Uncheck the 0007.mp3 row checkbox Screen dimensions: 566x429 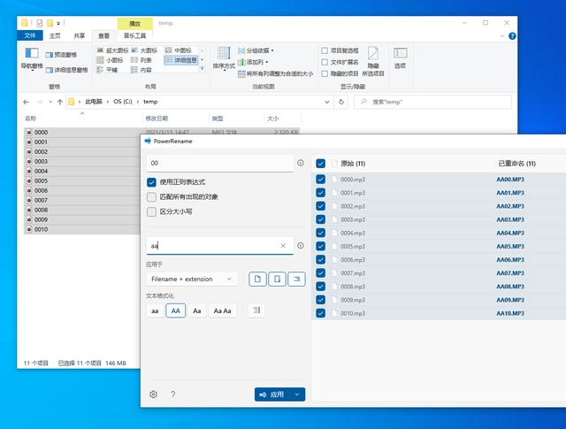pos(320,273)
